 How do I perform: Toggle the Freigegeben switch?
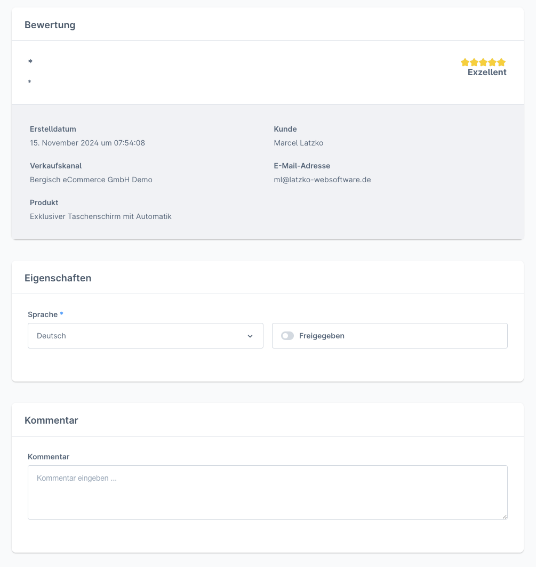[287, 336]
